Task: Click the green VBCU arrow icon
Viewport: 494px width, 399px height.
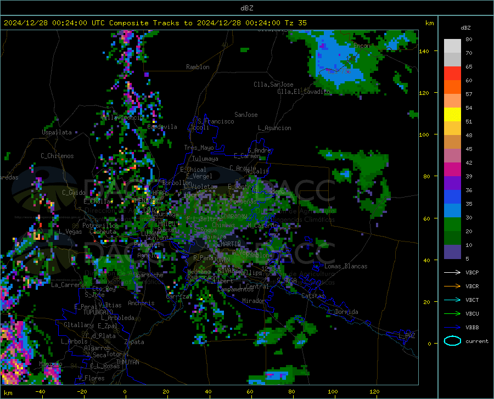Action: (x=452, y=313)
